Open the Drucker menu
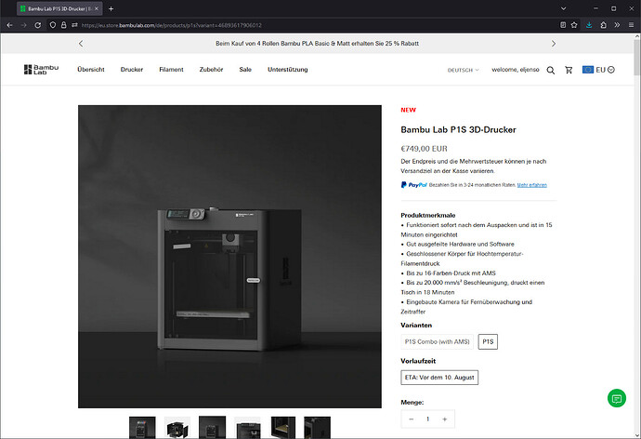This screenshot has width=641, height=439. (132, 70)
